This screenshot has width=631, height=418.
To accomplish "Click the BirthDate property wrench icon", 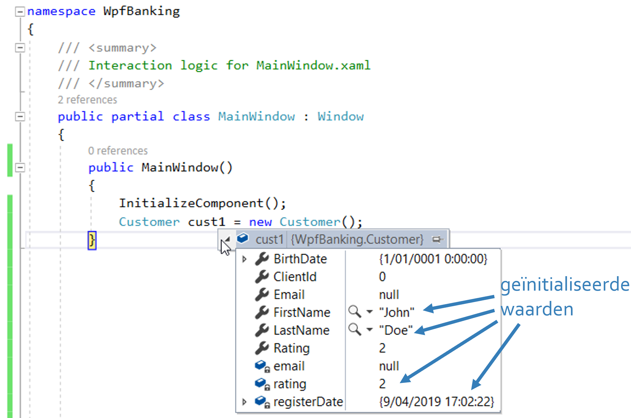I will (x=262, y=259).
